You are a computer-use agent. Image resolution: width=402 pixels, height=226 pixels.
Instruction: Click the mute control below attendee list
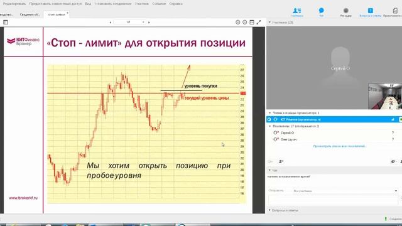coord(270,161)
